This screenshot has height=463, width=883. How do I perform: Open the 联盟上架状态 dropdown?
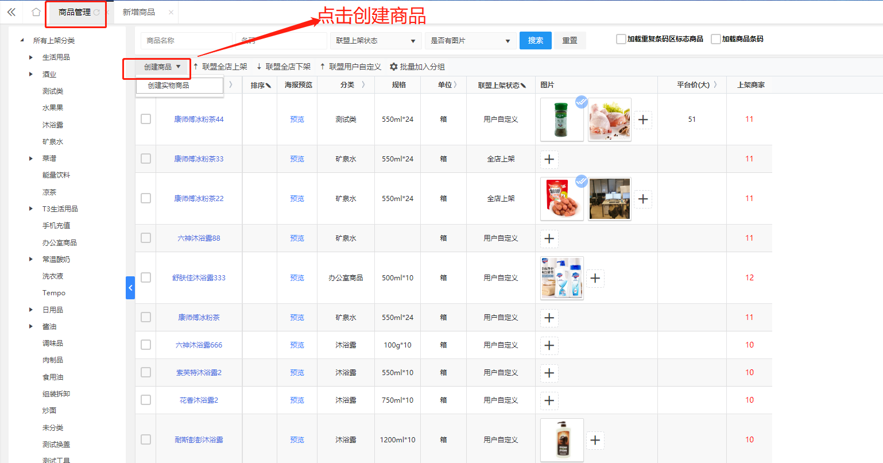pyautogui.click(x=375, y=41)
